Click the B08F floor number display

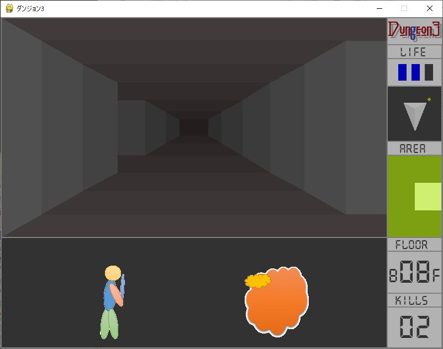(x=414, y=272)
